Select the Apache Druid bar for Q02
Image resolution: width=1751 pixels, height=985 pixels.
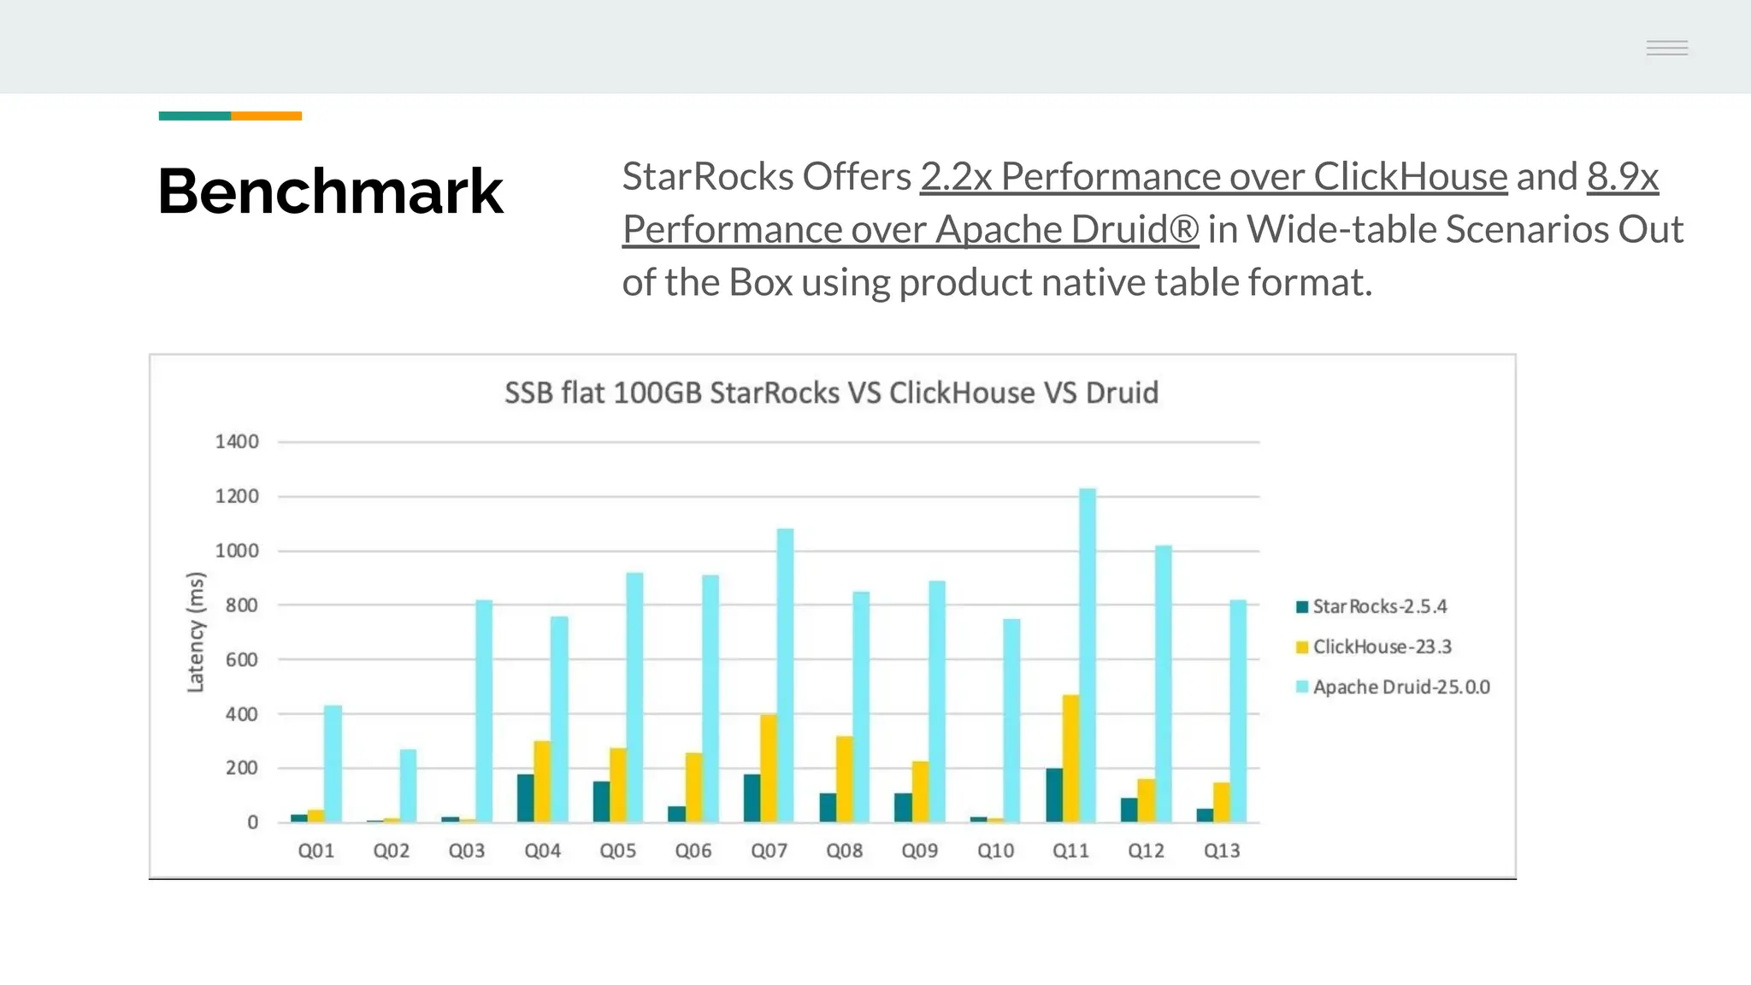pyautogui.click(x=408, y=786)
